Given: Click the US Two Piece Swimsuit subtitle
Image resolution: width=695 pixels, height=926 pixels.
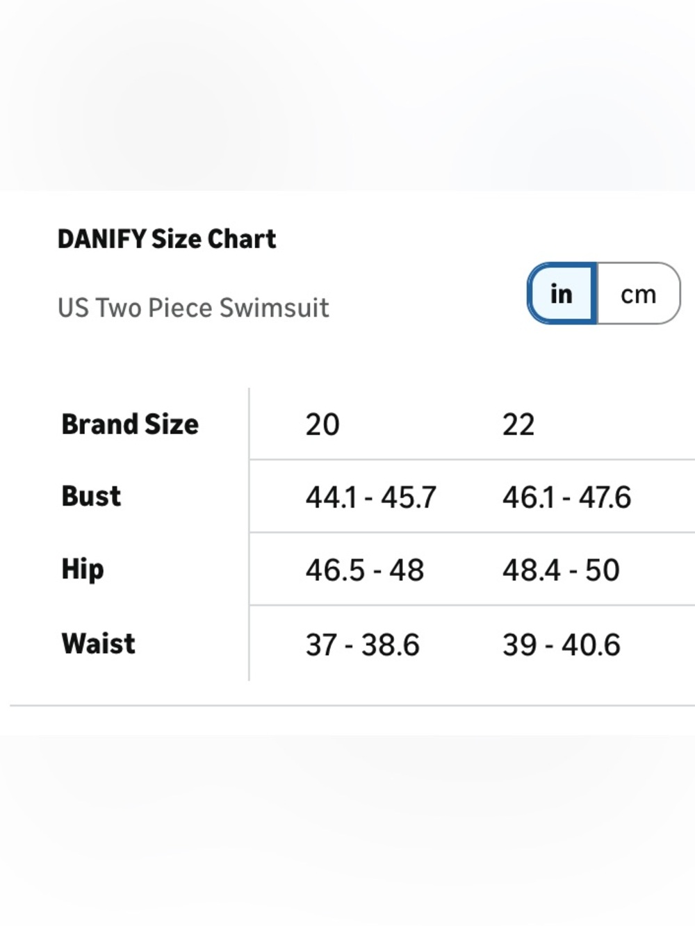Looking at the screenshot, I should [x=193, y=308].
